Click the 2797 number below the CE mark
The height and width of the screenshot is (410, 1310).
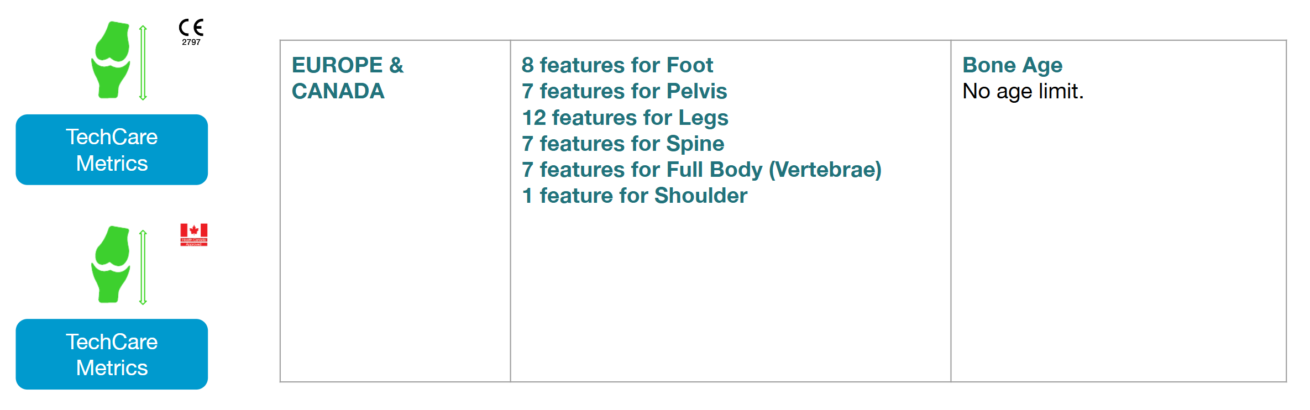(x=191, y=43)
